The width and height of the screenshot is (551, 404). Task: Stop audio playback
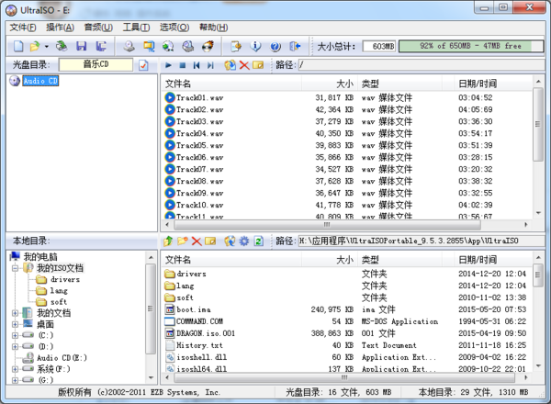[183, 65]
